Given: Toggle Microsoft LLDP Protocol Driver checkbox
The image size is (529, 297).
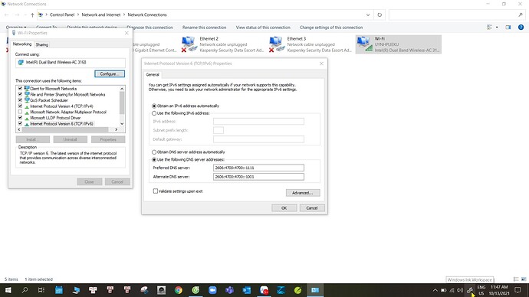Looking at the screenshot, I should click(x=20, y=118).
